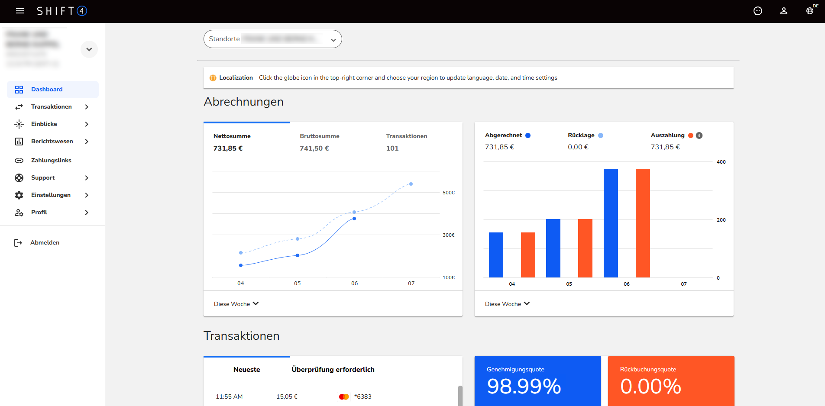Screen dimensions: 825x406
Task: Expand the Transaktionen submenu arrow
Action: (x=87, y=107)
